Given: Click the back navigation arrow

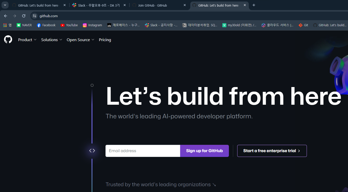Looking at the screenshot, I should 5,16.
